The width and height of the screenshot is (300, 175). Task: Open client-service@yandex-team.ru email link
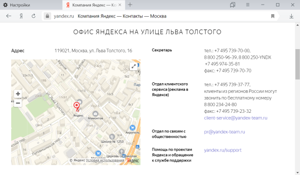tap(236, 118)
